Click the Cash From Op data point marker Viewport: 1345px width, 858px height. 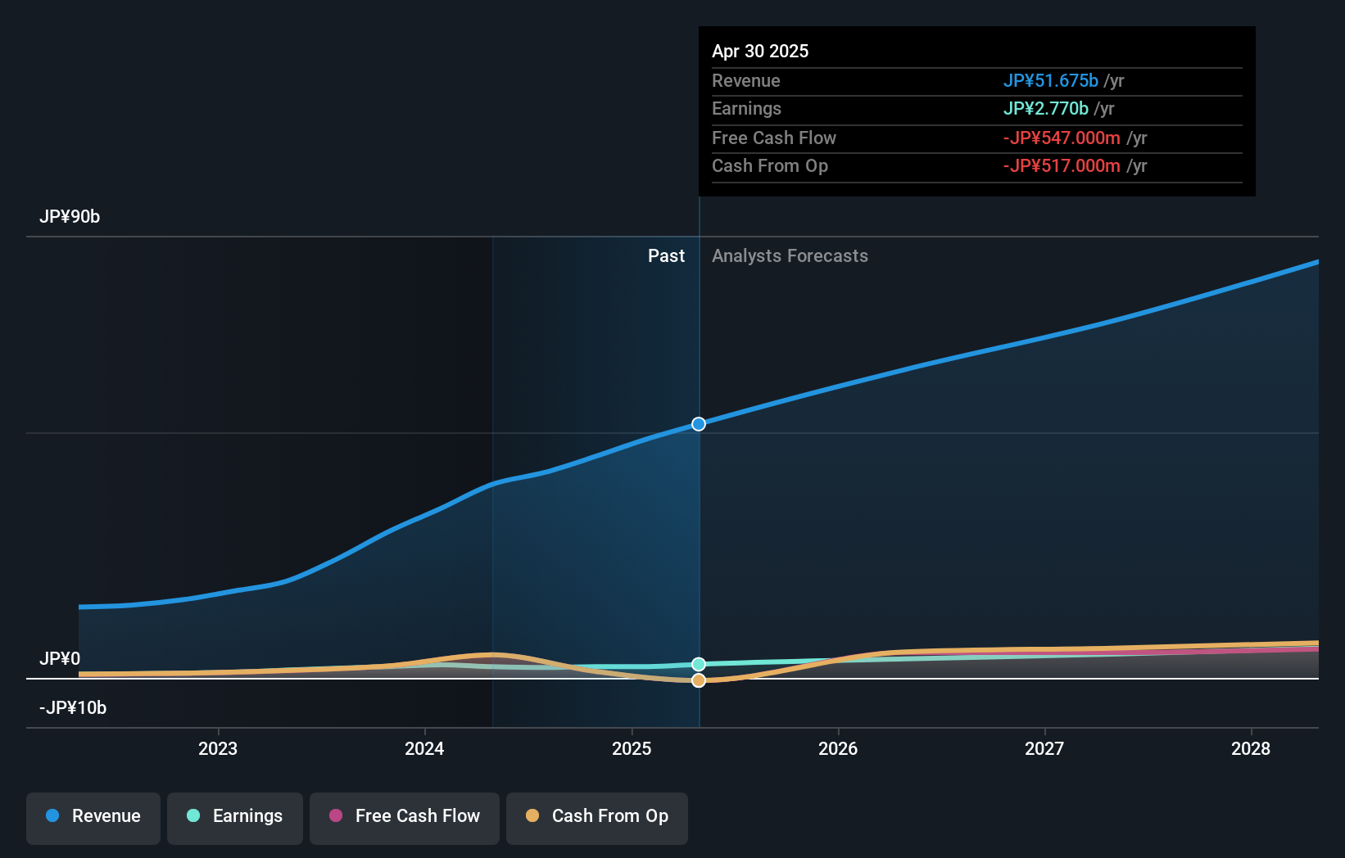(x=699, y=680)
